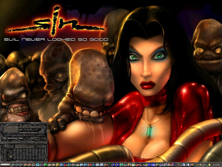Screen dimensions: 222x167
Task: Open the yellow pencil icon in the taskbar
Action: pyautogui.click(x=53, y=165)
